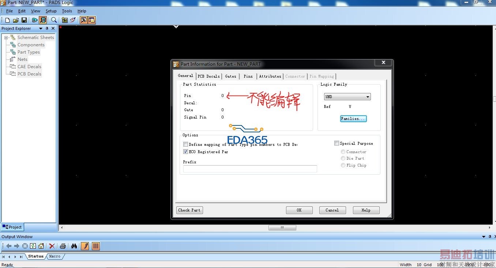Go to next output tab arrow
The width and height of the screenshot is (496, 268).
coord(15,257)
